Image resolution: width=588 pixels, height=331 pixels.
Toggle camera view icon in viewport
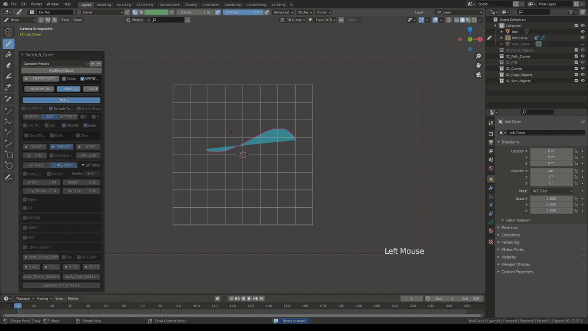[x=478, y=75]
